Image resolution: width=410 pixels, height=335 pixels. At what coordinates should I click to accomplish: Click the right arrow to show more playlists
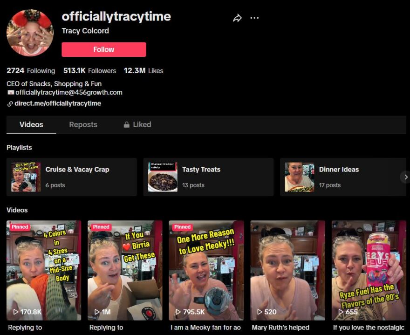tap(406, 177)
